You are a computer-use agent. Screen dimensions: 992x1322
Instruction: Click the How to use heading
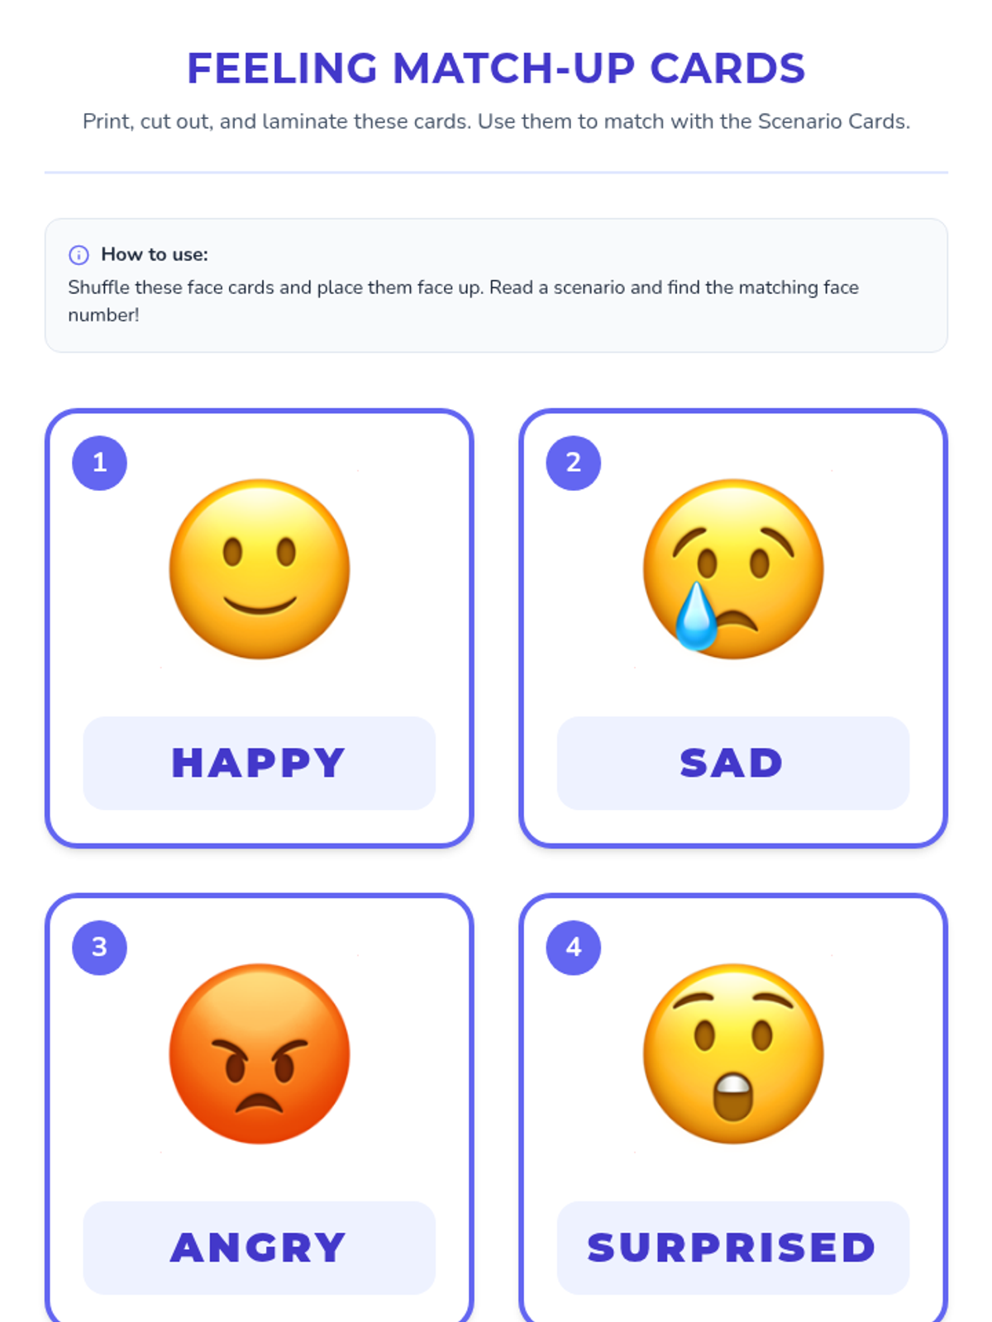155,254
